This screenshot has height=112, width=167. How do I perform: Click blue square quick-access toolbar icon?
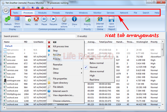pyautogui.click(x=23, y=8)
